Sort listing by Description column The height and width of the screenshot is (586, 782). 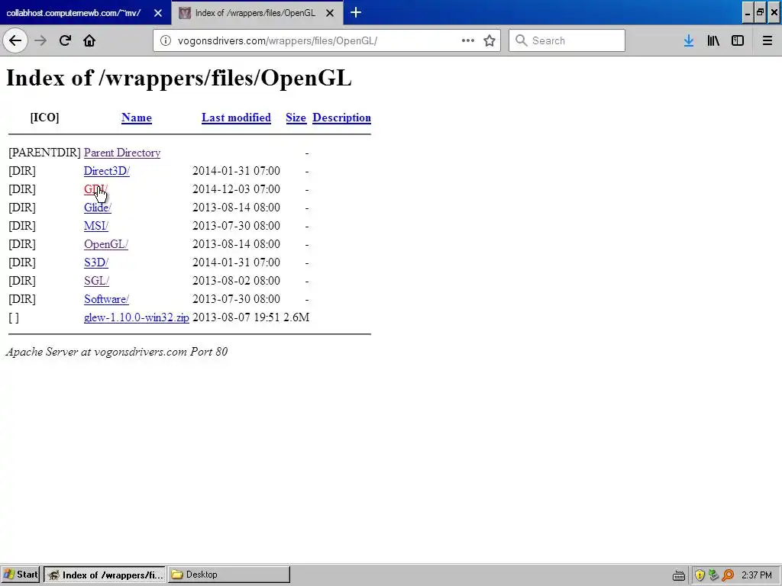(341, 118)
